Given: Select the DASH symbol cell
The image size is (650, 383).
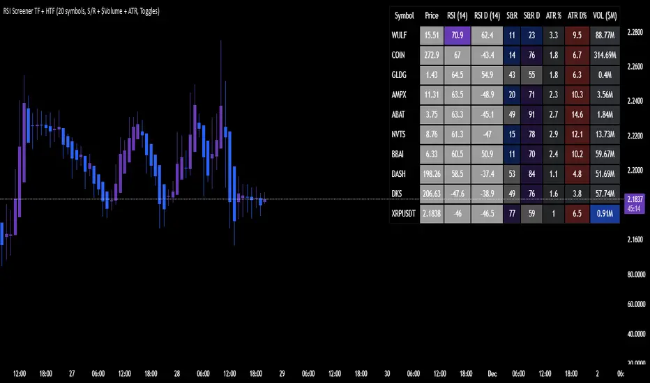Looking at the screenshot, I should click(x=405, y=174).
